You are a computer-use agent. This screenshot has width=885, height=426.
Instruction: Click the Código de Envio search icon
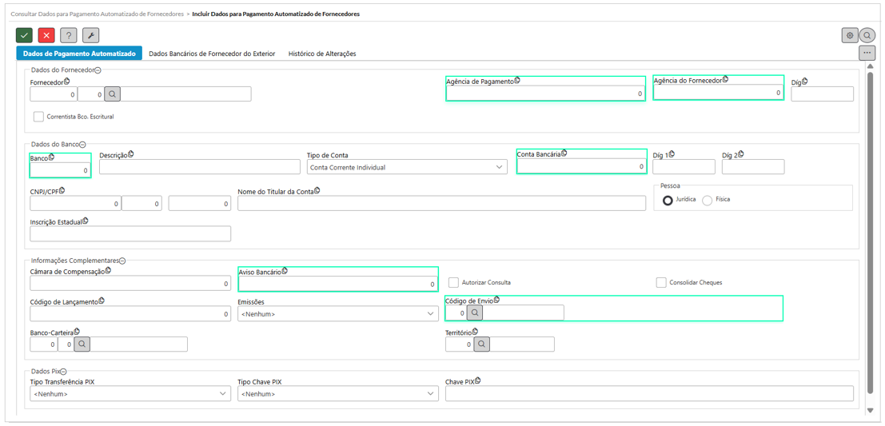475,313
